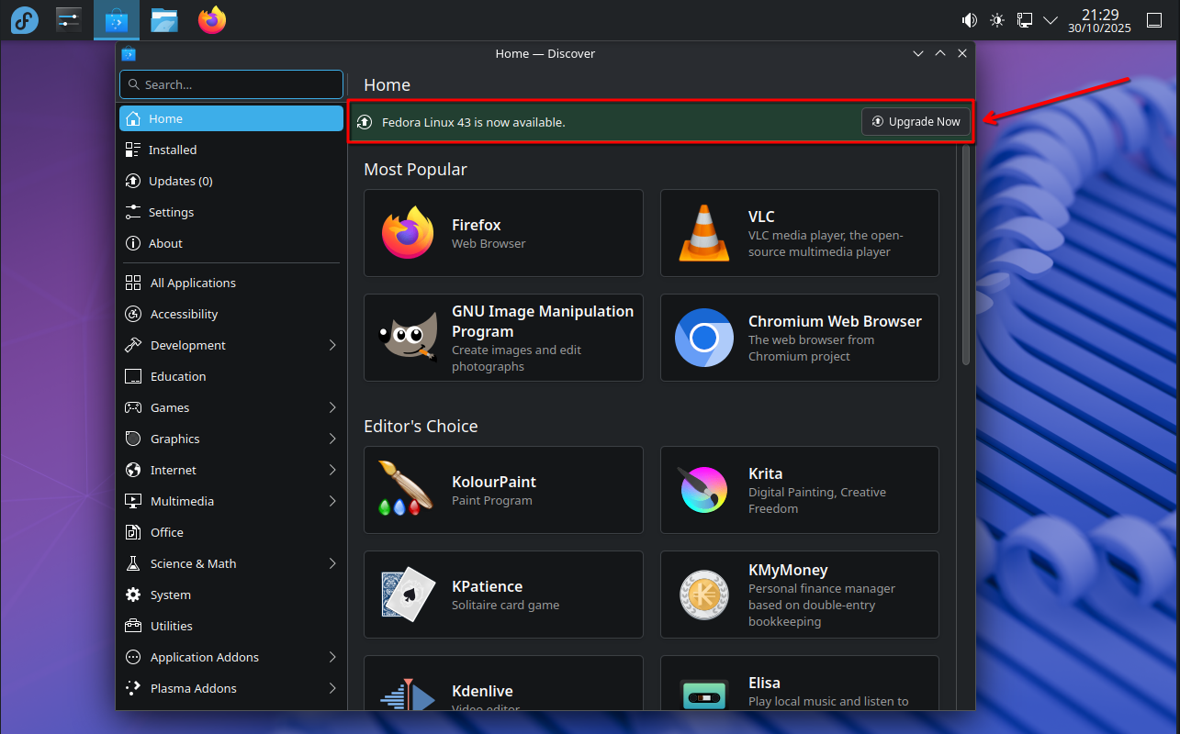Open the All Applications category
The width and height of the screenshot is (1180, 734).
pos(192,282)
